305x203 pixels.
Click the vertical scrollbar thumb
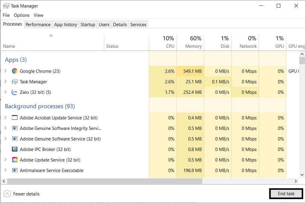[x=302, y=60]
